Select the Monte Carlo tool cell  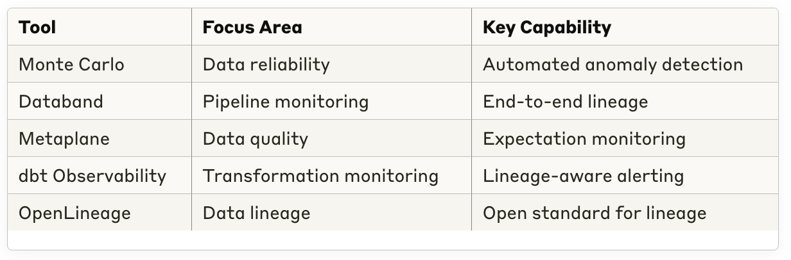(x=71, y=65)
